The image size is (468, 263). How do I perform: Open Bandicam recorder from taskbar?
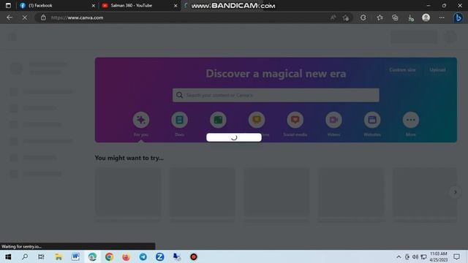(194, 256)
